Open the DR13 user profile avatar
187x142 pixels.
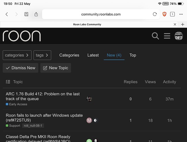tap(179, 36)
